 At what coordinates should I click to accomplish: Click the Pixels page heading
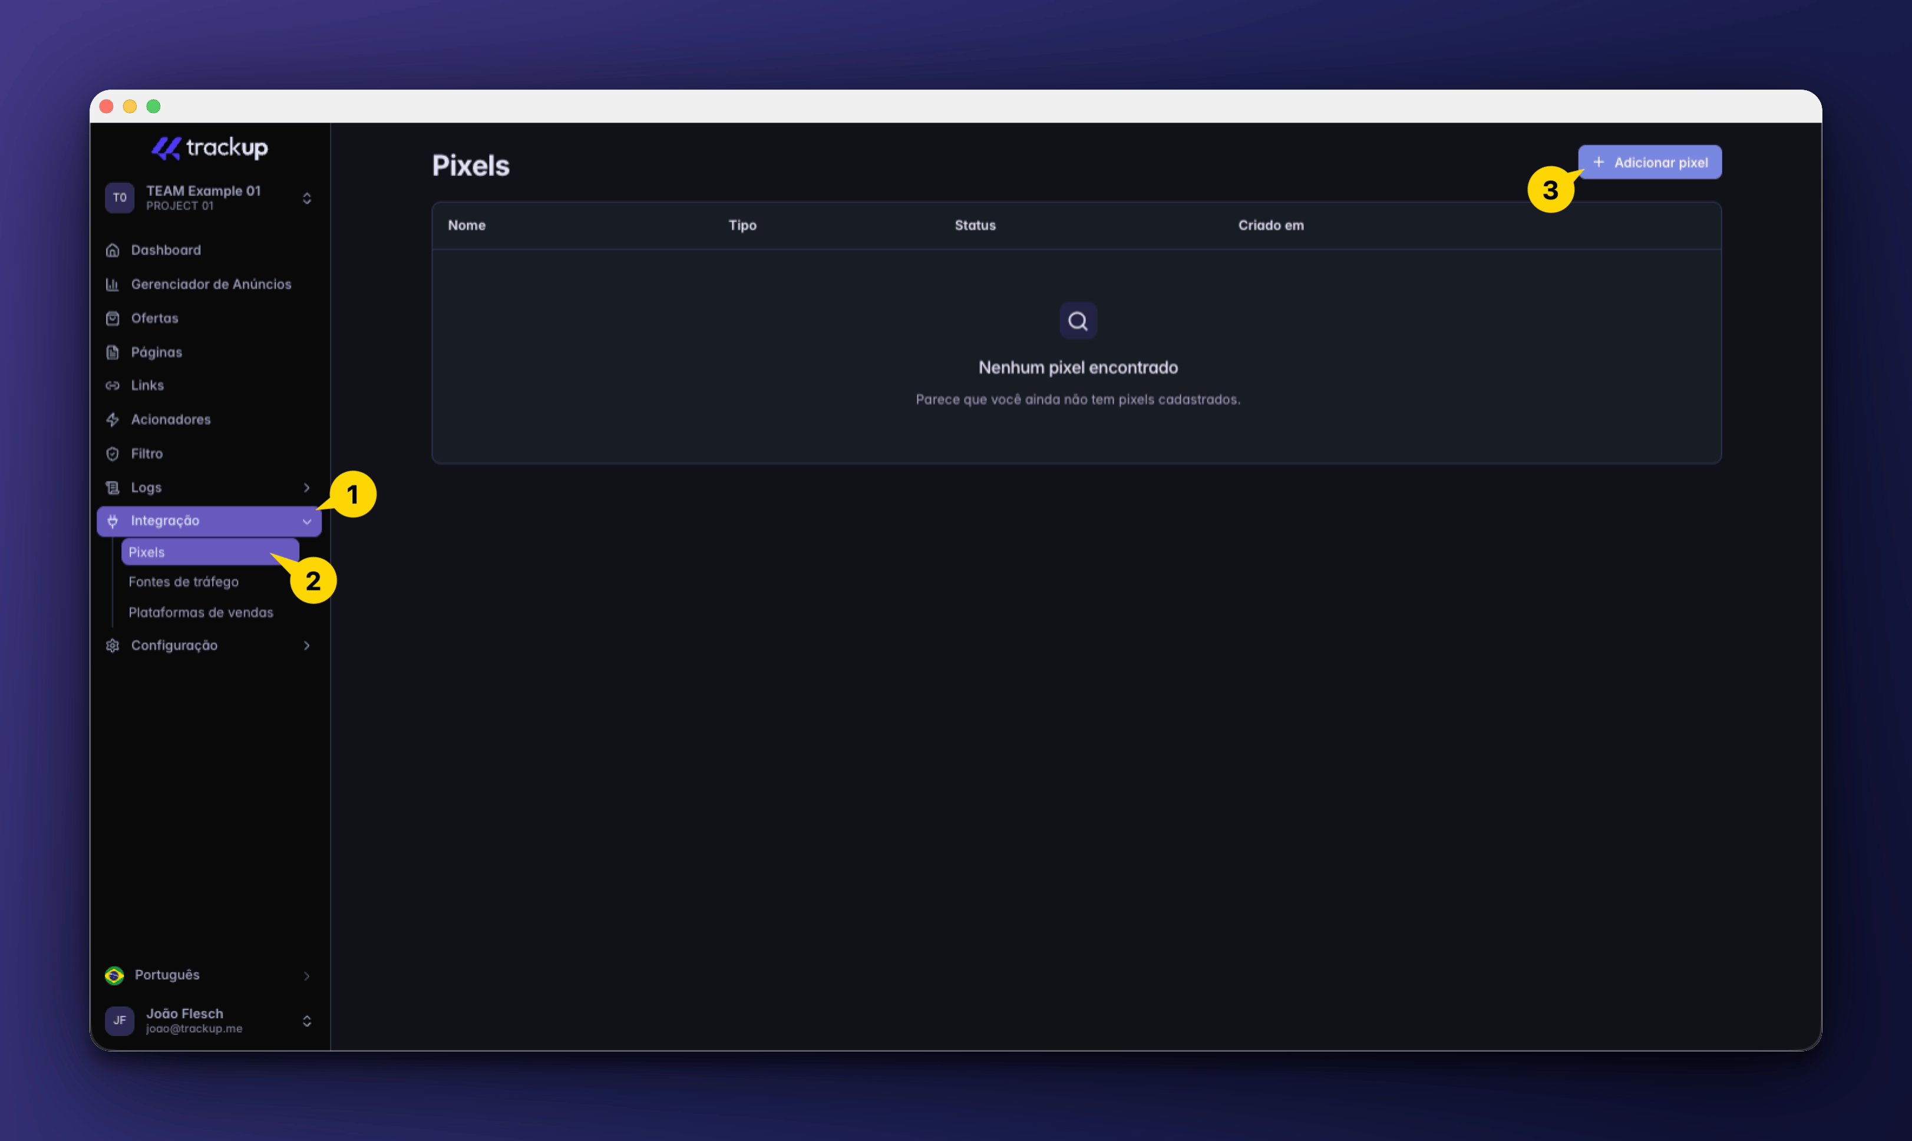point(470,165)
